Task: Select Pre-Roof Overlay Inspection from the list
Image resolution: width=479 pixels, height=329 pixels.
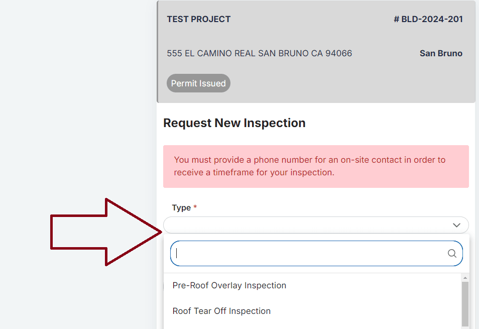Action: (x=229, y=285)
